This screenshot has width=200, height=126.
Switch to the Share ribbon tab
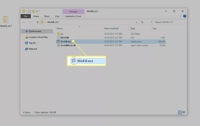[x=47, y=16]
